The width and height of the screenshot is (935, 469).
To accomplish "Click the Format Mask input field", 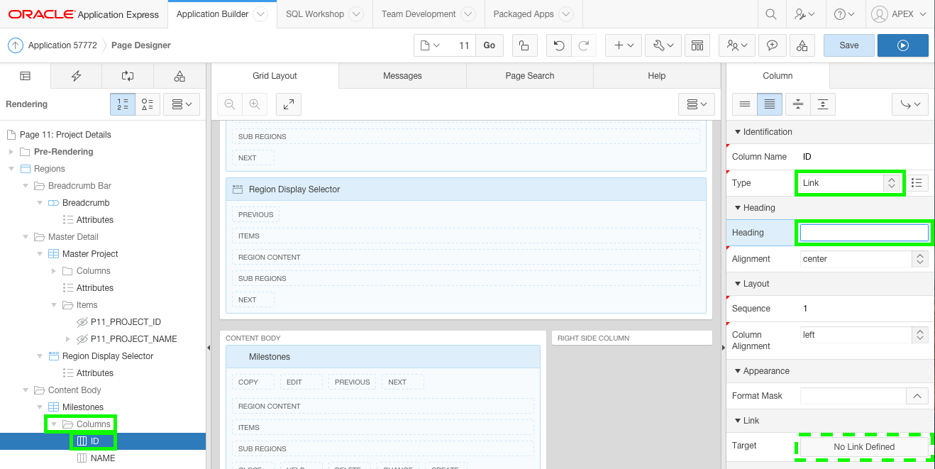I will (x=853, y=396).
